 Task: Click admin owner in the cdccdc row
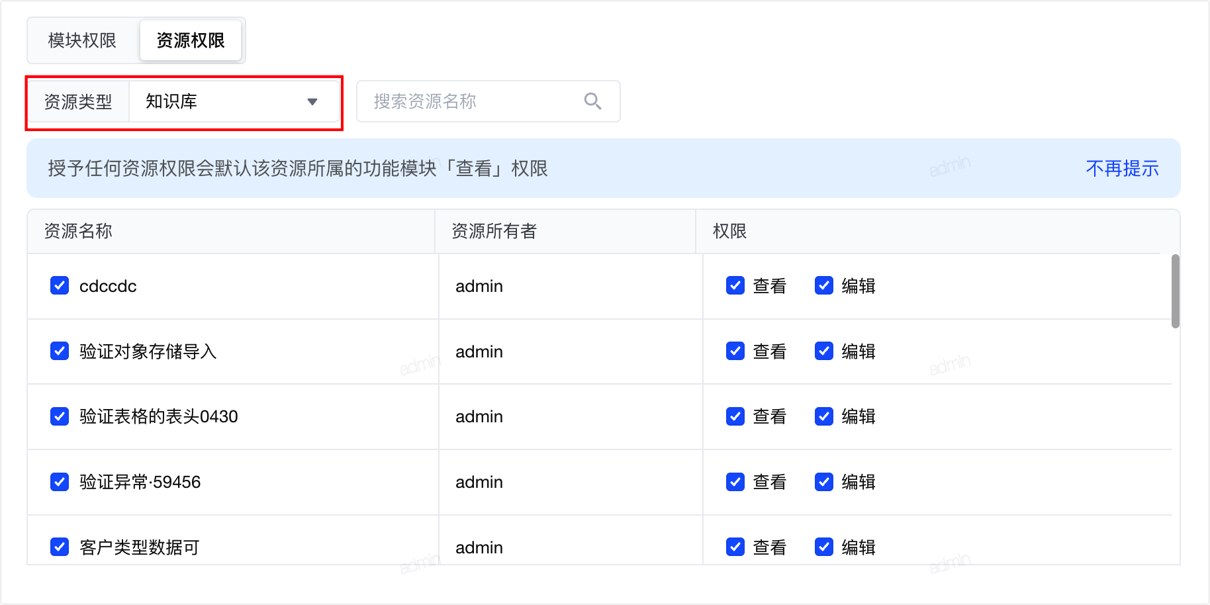tap(479, 286)
